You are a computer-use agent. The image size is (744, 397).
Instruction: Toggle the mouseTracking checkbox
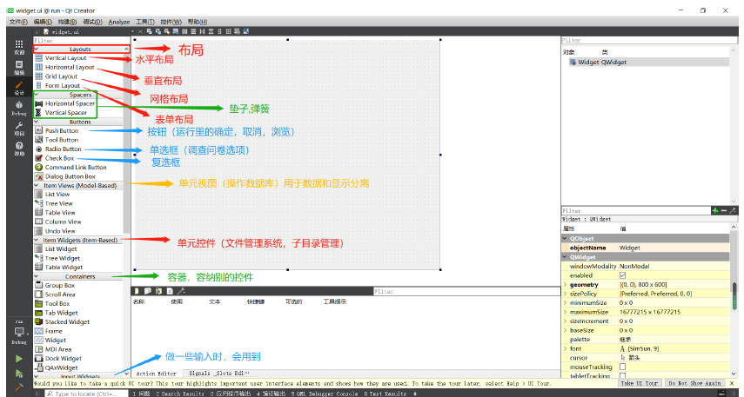tap(622, 367)
